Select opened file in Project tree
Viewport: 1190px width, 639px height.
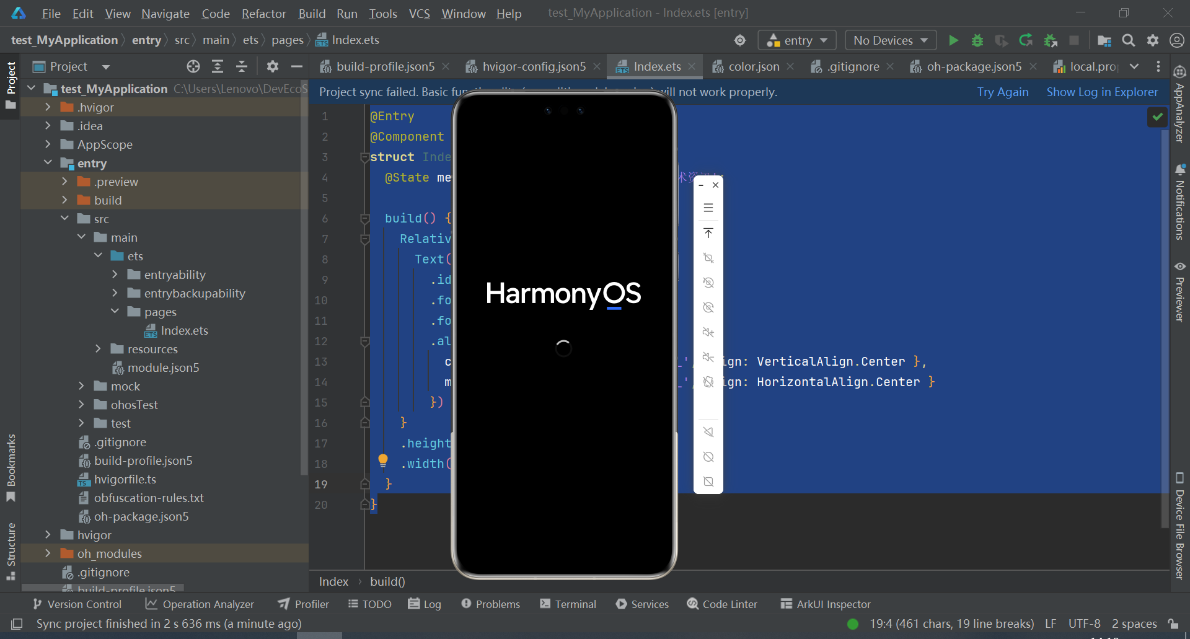193,66
